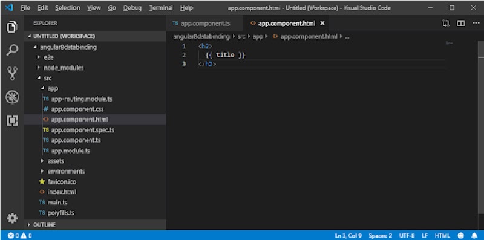484x240 pixels.
Task: Click the breadcrumb ellipsis symbol
Action: pyautogui.click(x=347, y=37)
